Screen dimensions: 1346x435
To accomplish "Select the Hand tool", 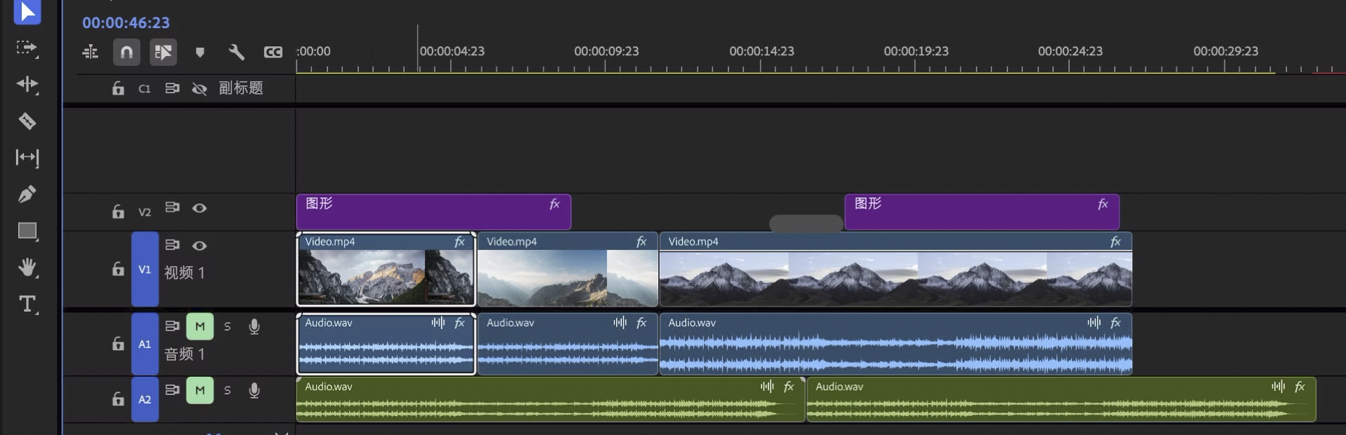I will pyautogui.click(x=27, y=268).
